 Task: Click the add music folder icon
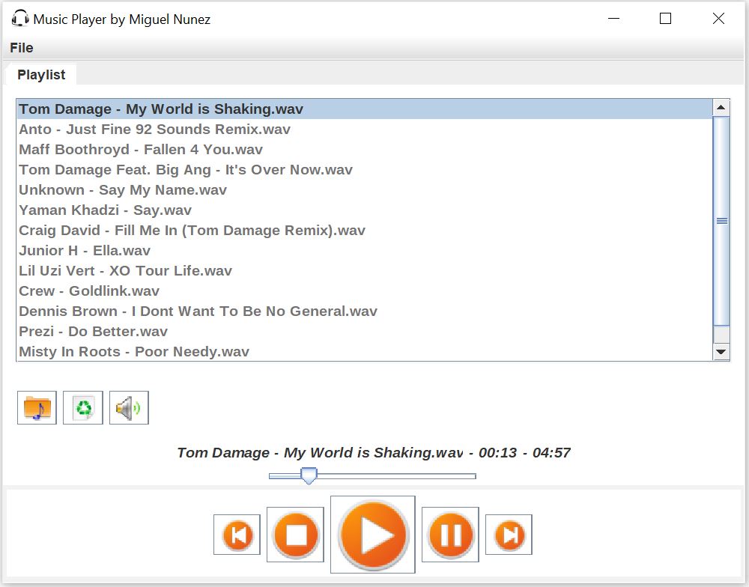37,408
